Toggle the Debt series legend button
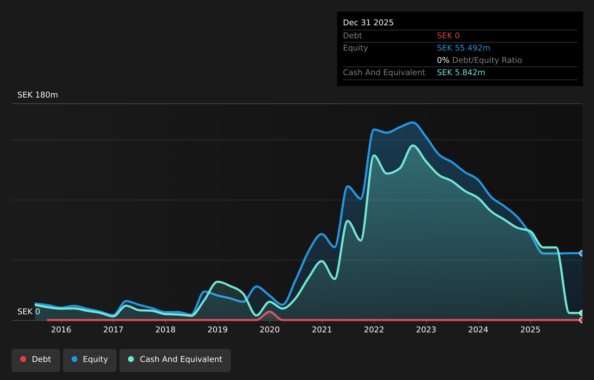 pyautogui.click(x=36, y=360)
